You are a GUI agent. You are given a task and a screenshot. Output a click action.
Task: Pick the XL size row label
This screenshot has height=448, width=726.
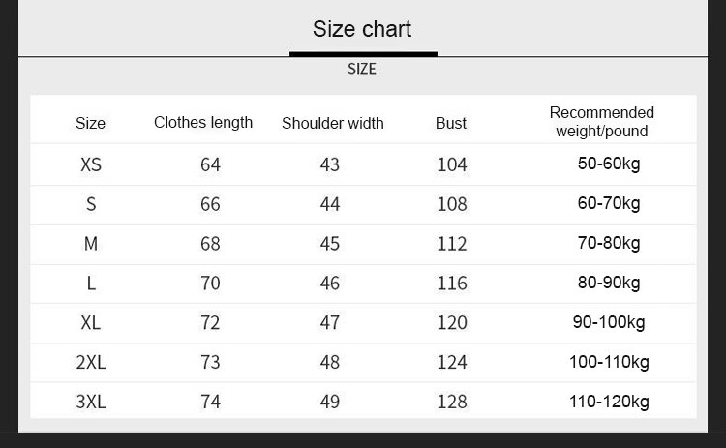click(x=91, y=322)
